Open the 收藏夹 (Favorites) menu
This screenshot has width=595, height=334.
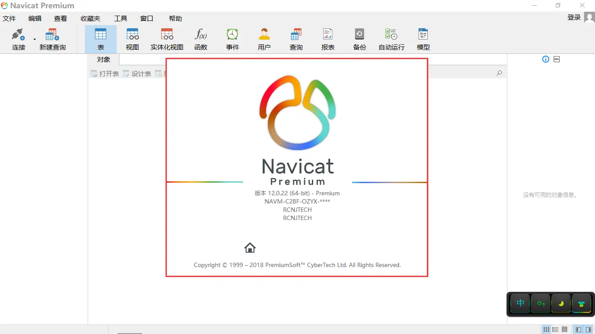tap(90, 18)
